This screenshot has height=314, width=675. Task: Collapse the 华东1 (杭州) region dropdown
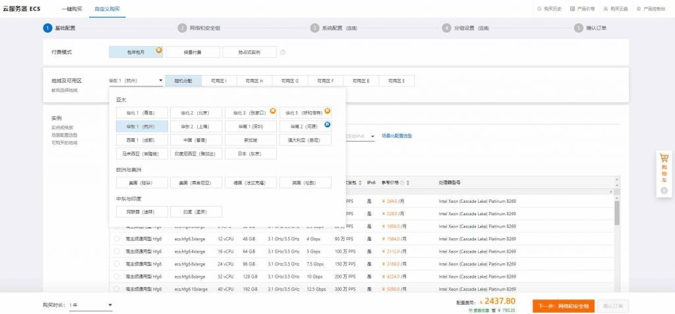136,81
